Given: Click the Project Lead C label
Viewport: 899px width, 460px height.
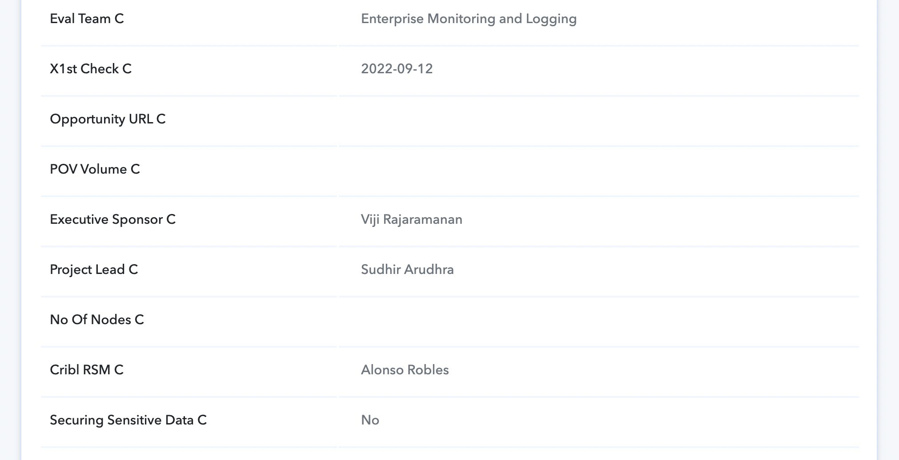Looking at the screenshot, I should coord(94,270).
